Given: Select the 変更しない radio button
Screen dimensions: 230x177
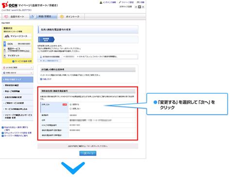Looking at the screenshot, I should [x=71, y=109].
